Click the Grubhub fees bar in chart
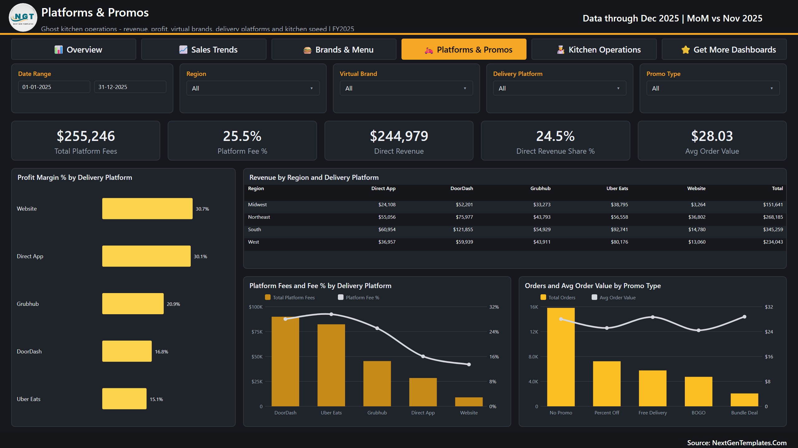798x448 pixels. click(377, 384)
